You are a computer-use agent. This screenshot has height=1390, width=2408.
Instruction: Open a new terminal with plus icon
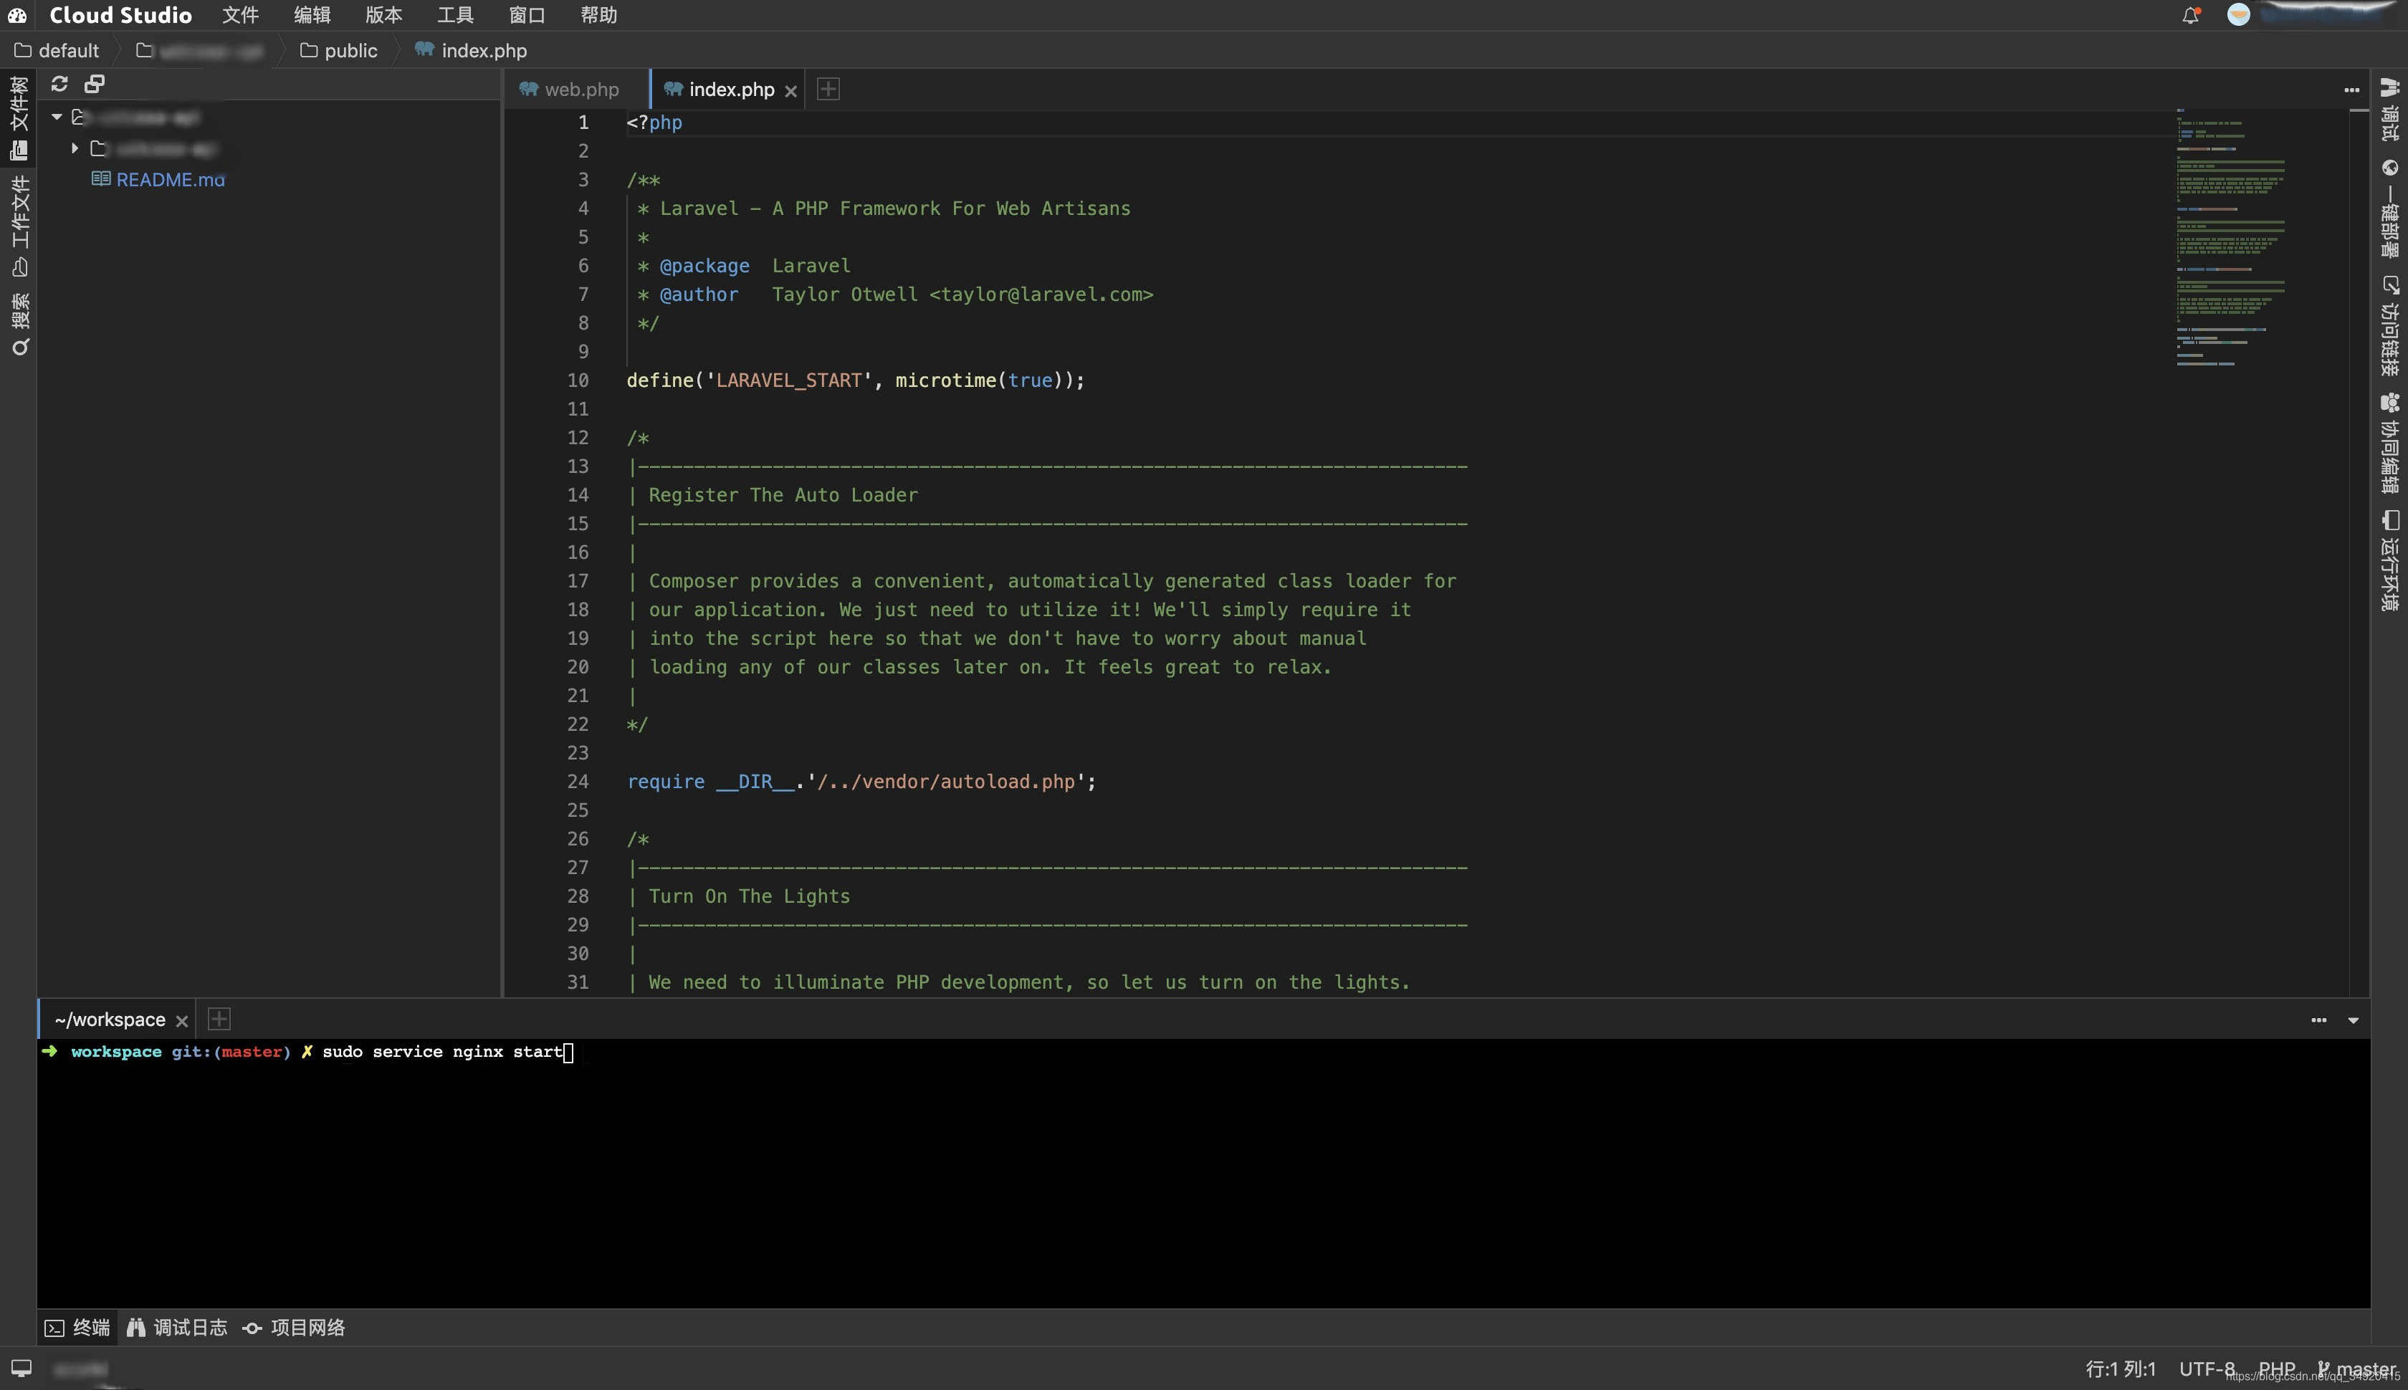(x=219, y=1019)
